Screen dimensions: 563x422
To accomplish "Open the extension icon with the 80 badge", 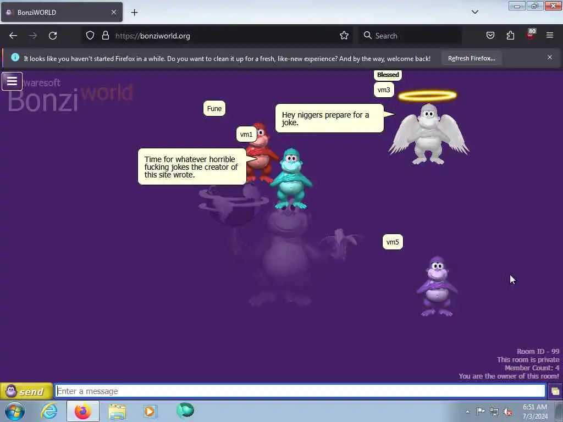I will click(x=531, y=35).
